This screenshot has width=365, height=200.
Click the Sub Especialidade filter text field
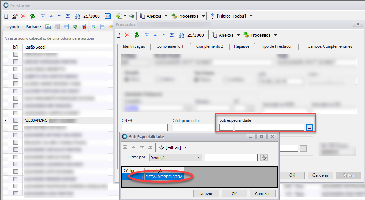tap(231, 157)
